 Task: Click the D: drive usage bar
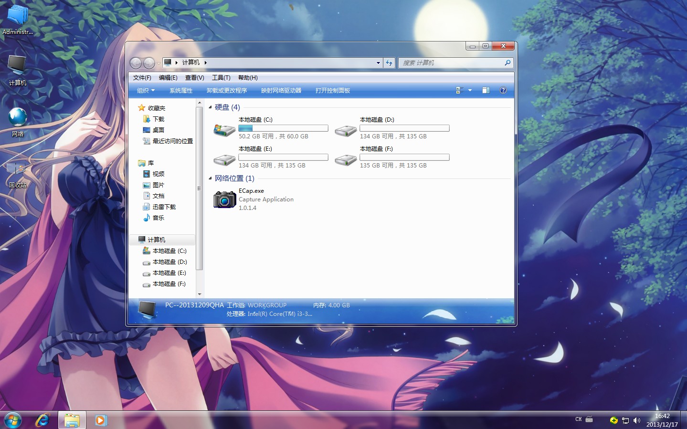404,128
